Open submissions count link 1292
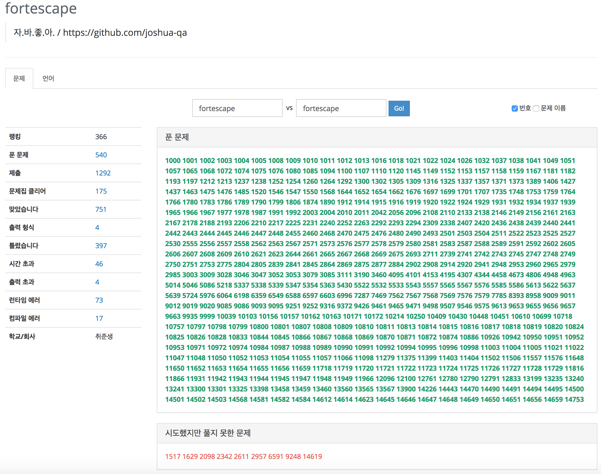This screenshot has width=601, height=474. point(103,173)
